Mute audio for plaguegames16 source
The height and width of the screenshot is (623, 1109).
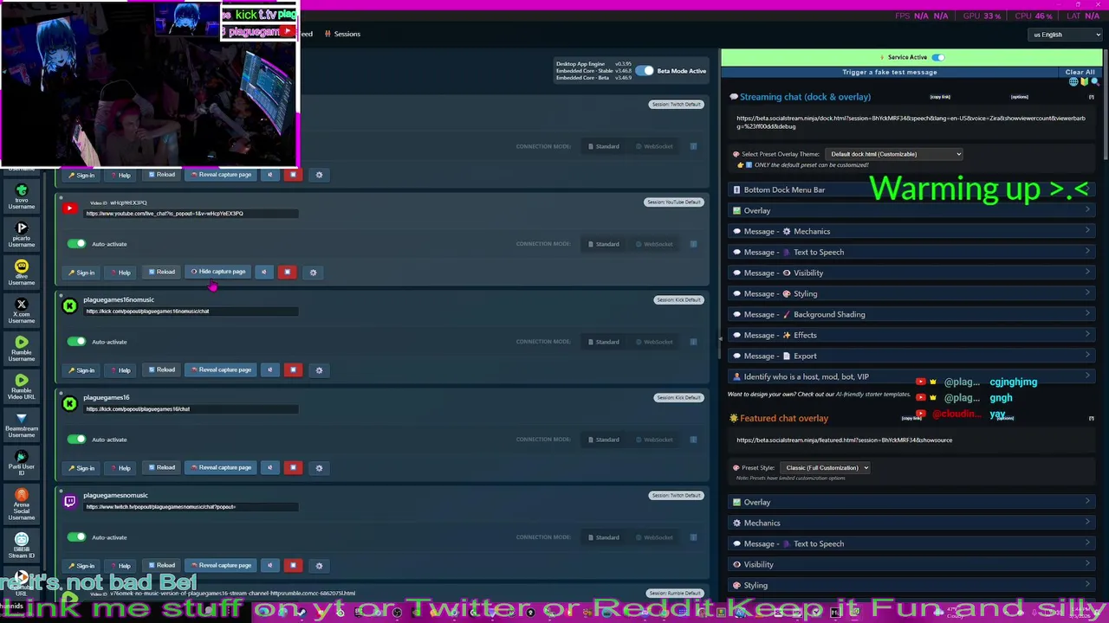pos(269,468)
